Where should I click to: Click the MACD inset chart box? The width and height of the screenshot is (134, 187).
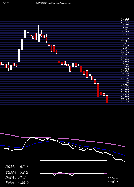tap(74, 174)
